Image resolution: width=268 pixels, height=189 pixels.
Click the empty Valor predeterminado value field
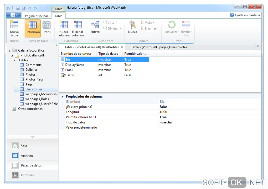point(210,127)
